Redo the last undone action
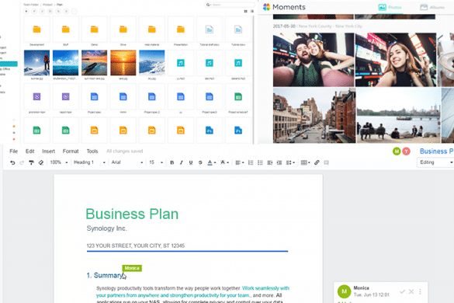Viewport: 454px width, 303px height. tap(22, 162)
